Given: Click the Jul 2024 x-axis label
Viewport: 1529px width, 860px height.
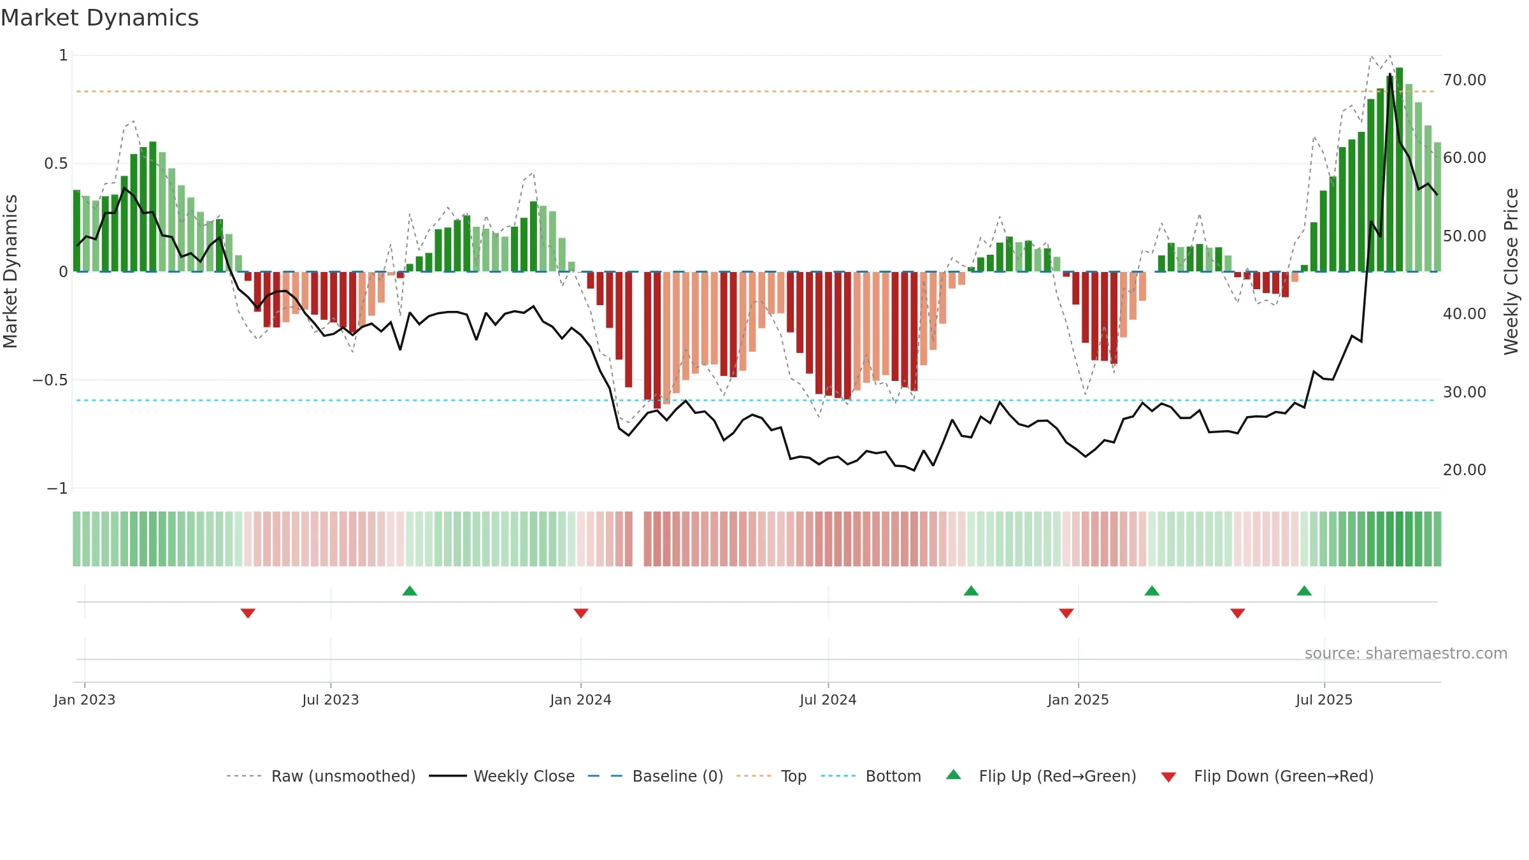Looking at the screenshot, I should click(x=828, y=699).
